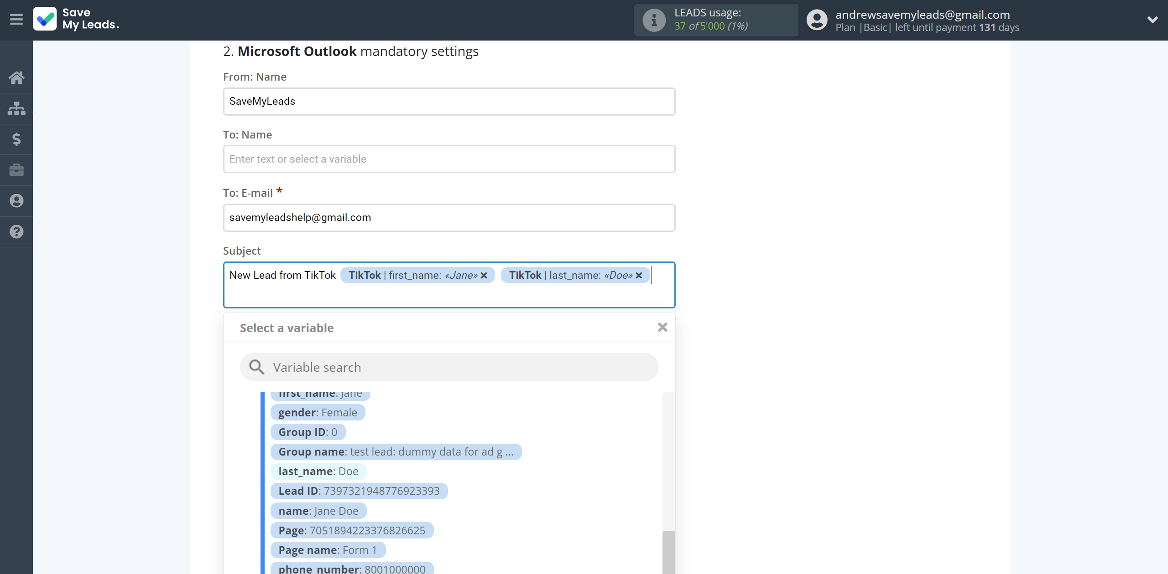This screenshot has width=1168, height=574.
Task: Click the TikTok last_name tag in Subject
Action: (x=575, y=275)
